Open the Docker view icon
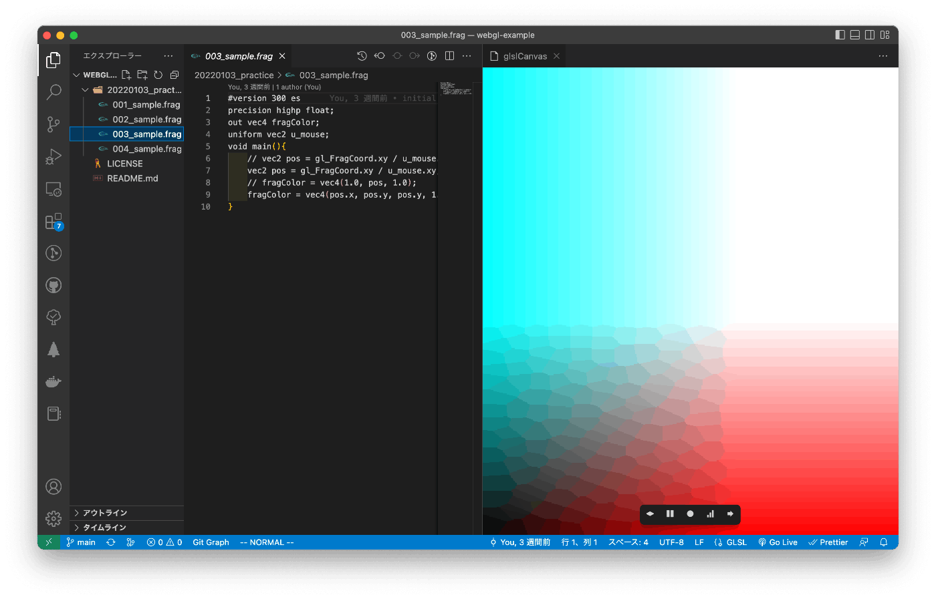Image resolution: width=936 pixels, height=599 pixels. point(53,382)
